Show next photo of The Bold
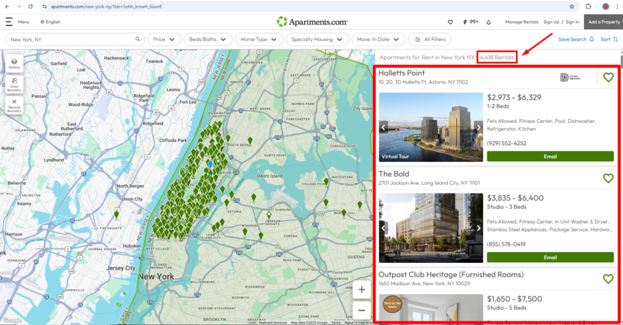Image resolution: width=623 pixels, height=325 pixels. [479, 228]
